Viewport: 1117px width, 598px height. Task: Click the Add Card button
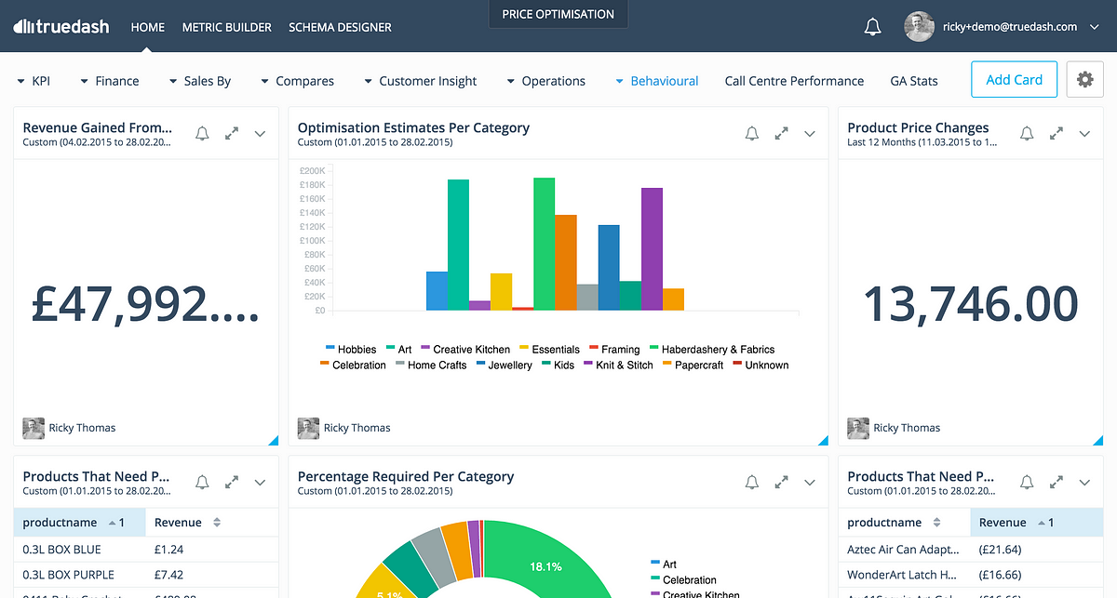1014,80
